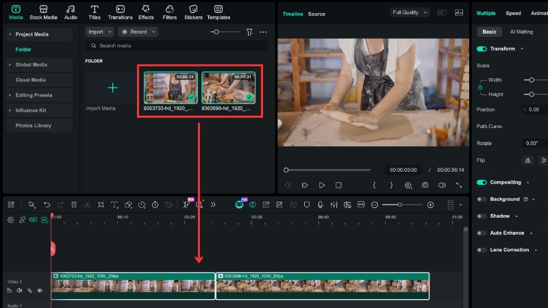This screenshot has width=548, height=308.
Task: Select the Crop tool
Action: tap(101, 205)
